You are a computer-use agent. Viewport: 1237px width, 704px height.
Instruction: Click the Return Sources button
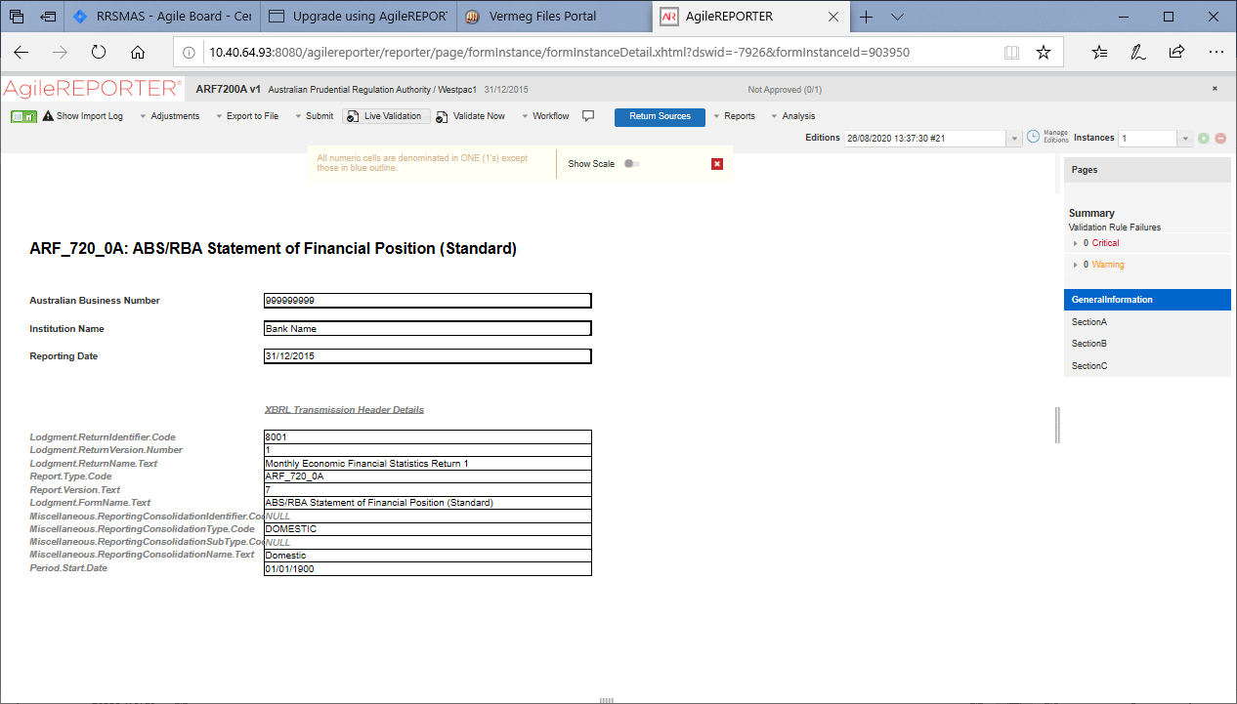660,116
